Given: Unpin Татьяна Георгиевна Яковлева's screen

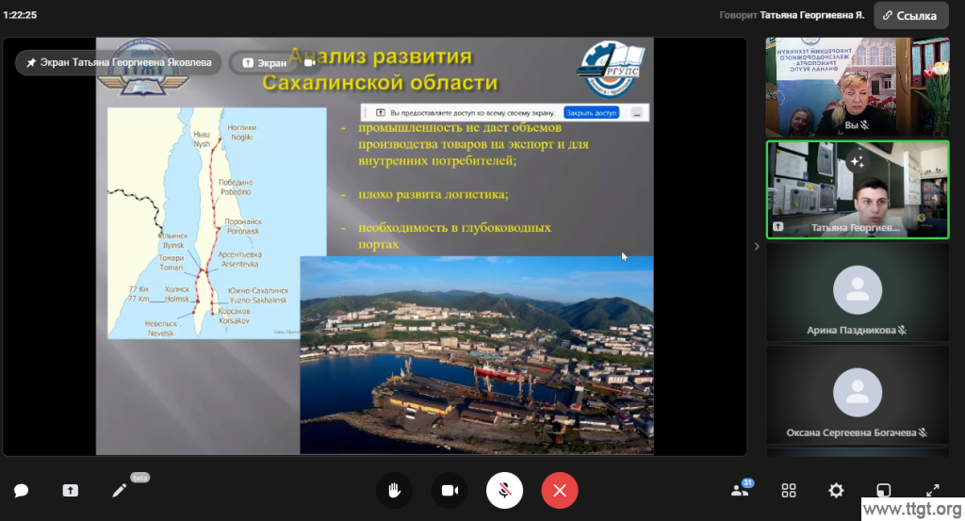Looking at the screenshot, I should (x=120, y=62).
